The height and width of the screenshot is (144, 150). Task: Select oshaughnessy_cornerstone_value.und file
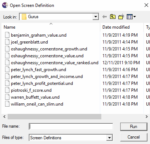coord(47,56)
